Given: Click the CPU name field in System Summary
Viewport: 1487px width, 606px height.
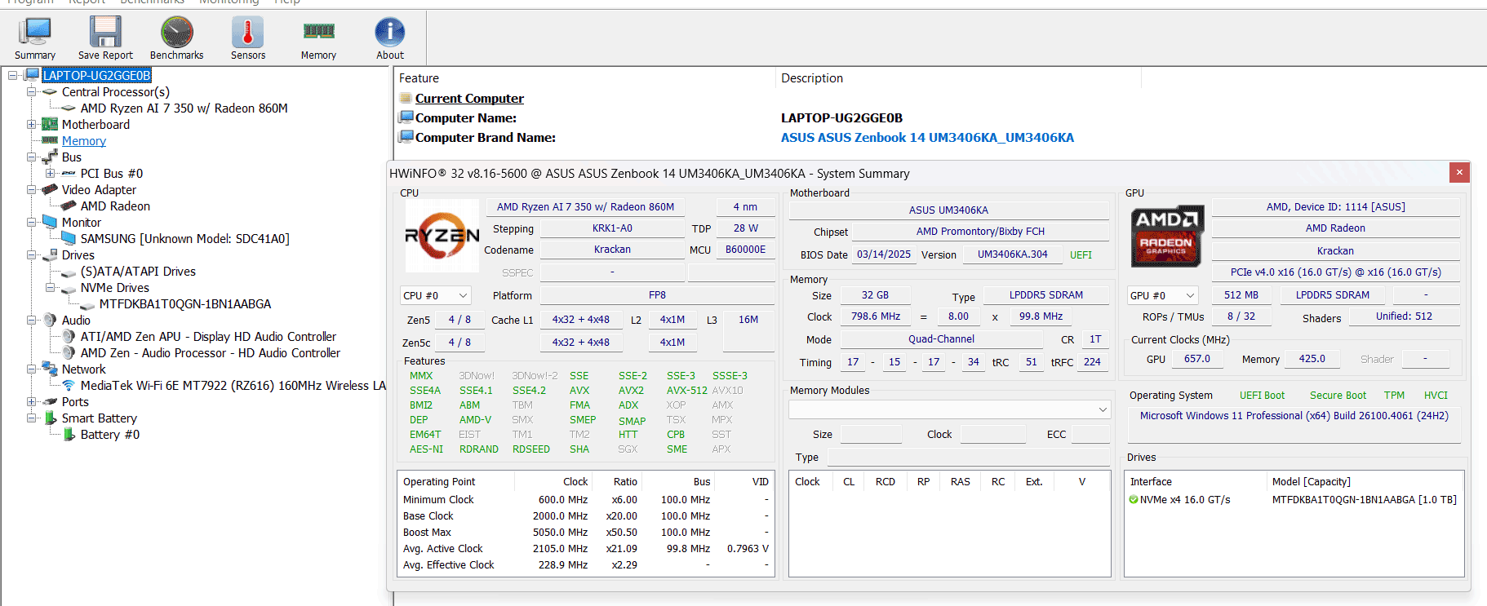Looking at the screenshot, I should click(585, 206).
